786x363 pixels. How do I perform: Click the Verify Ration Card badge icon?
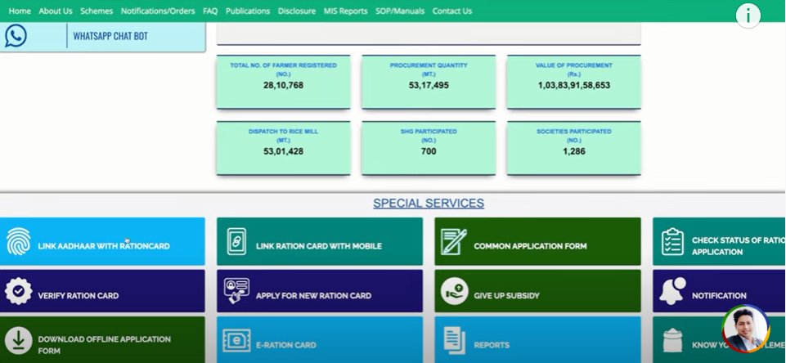[x=18, y=292]
